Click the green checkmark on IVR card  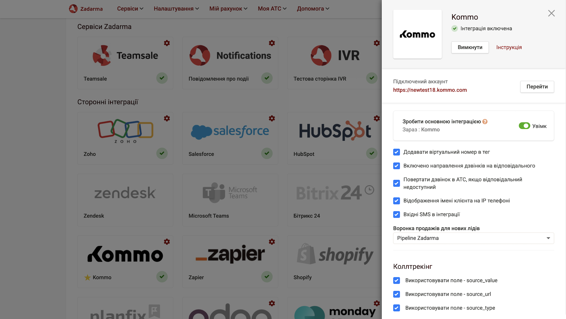click(372, 78)
